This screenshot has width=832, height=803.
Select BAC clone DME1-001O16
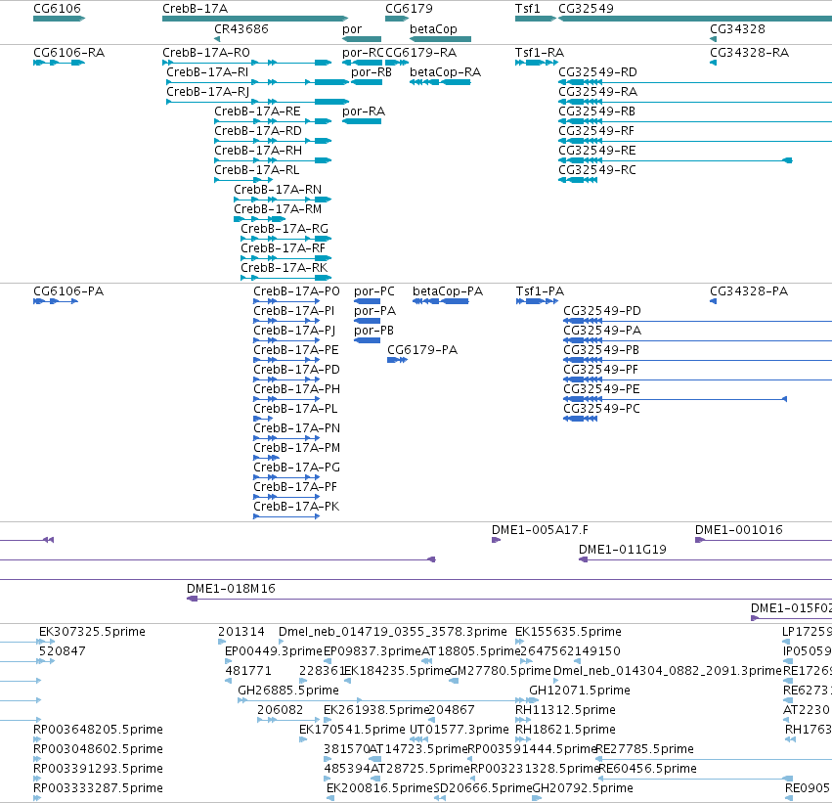coord(764,540)
